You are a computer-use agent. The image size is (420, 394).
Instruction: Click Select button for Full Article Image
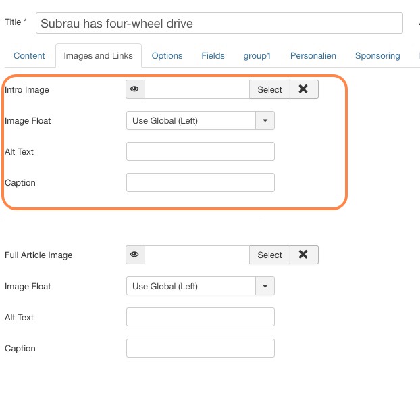point(269,255)
